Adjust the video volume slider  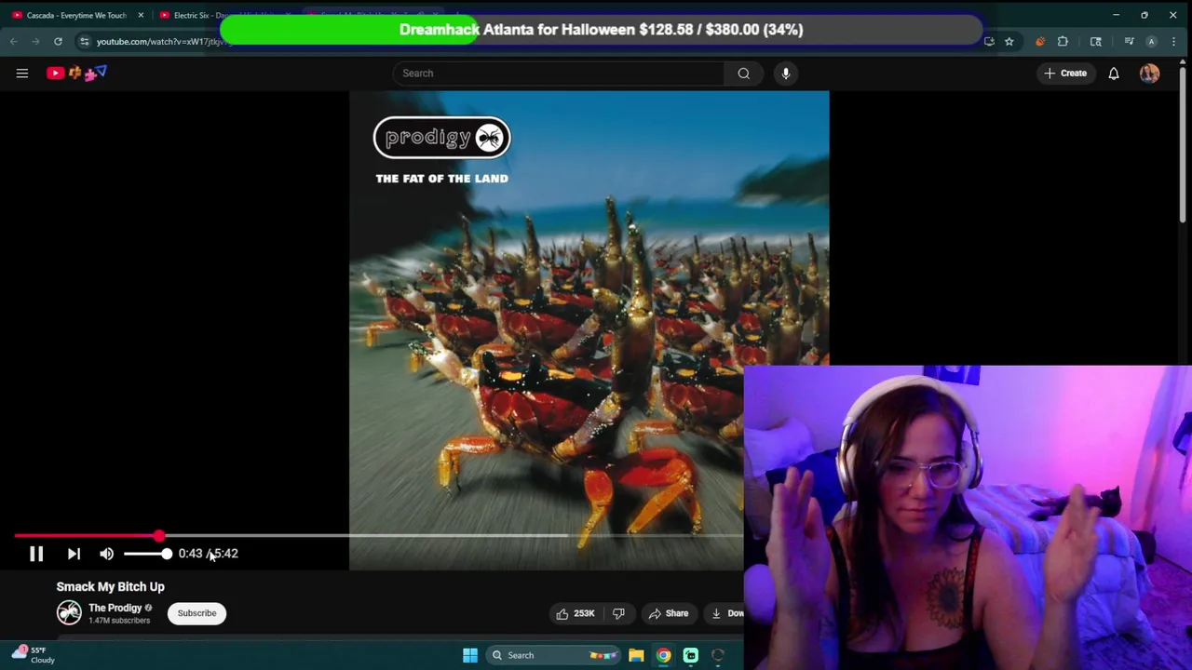coord(147,554)
